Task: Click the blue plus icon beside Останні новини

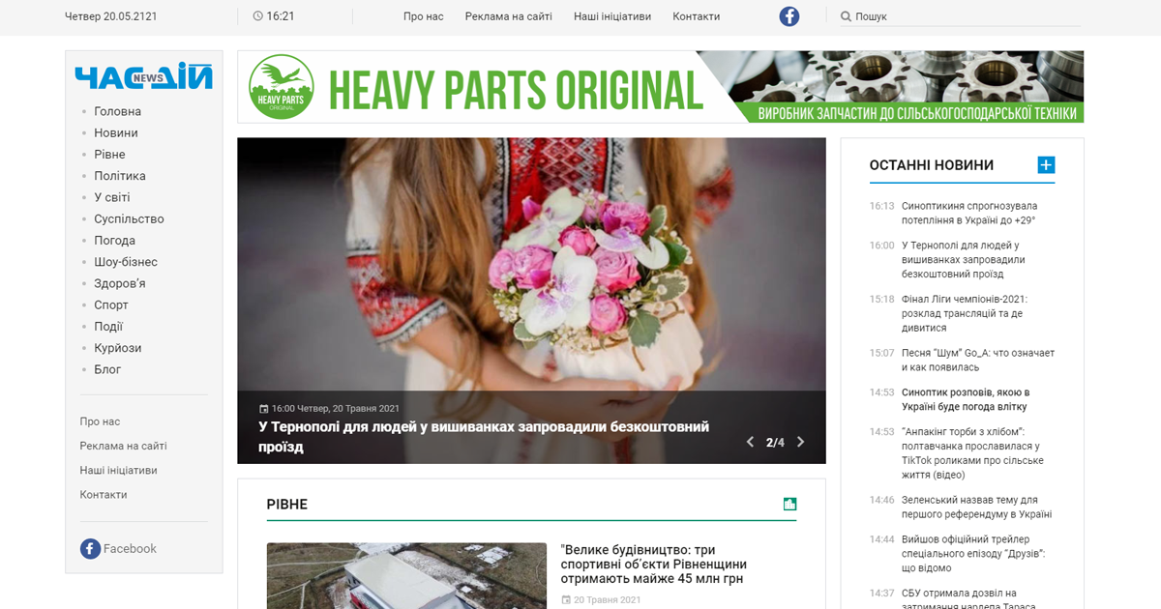Action: tap(1046, 165)
